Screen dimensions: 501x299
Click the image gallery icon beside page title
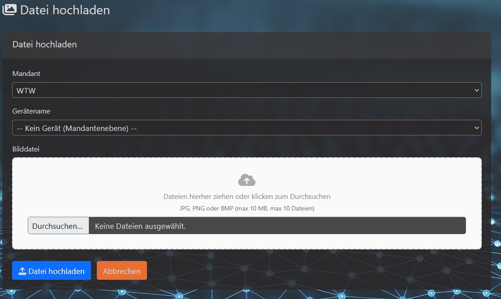pyautogui.click(x=10, y=9)
